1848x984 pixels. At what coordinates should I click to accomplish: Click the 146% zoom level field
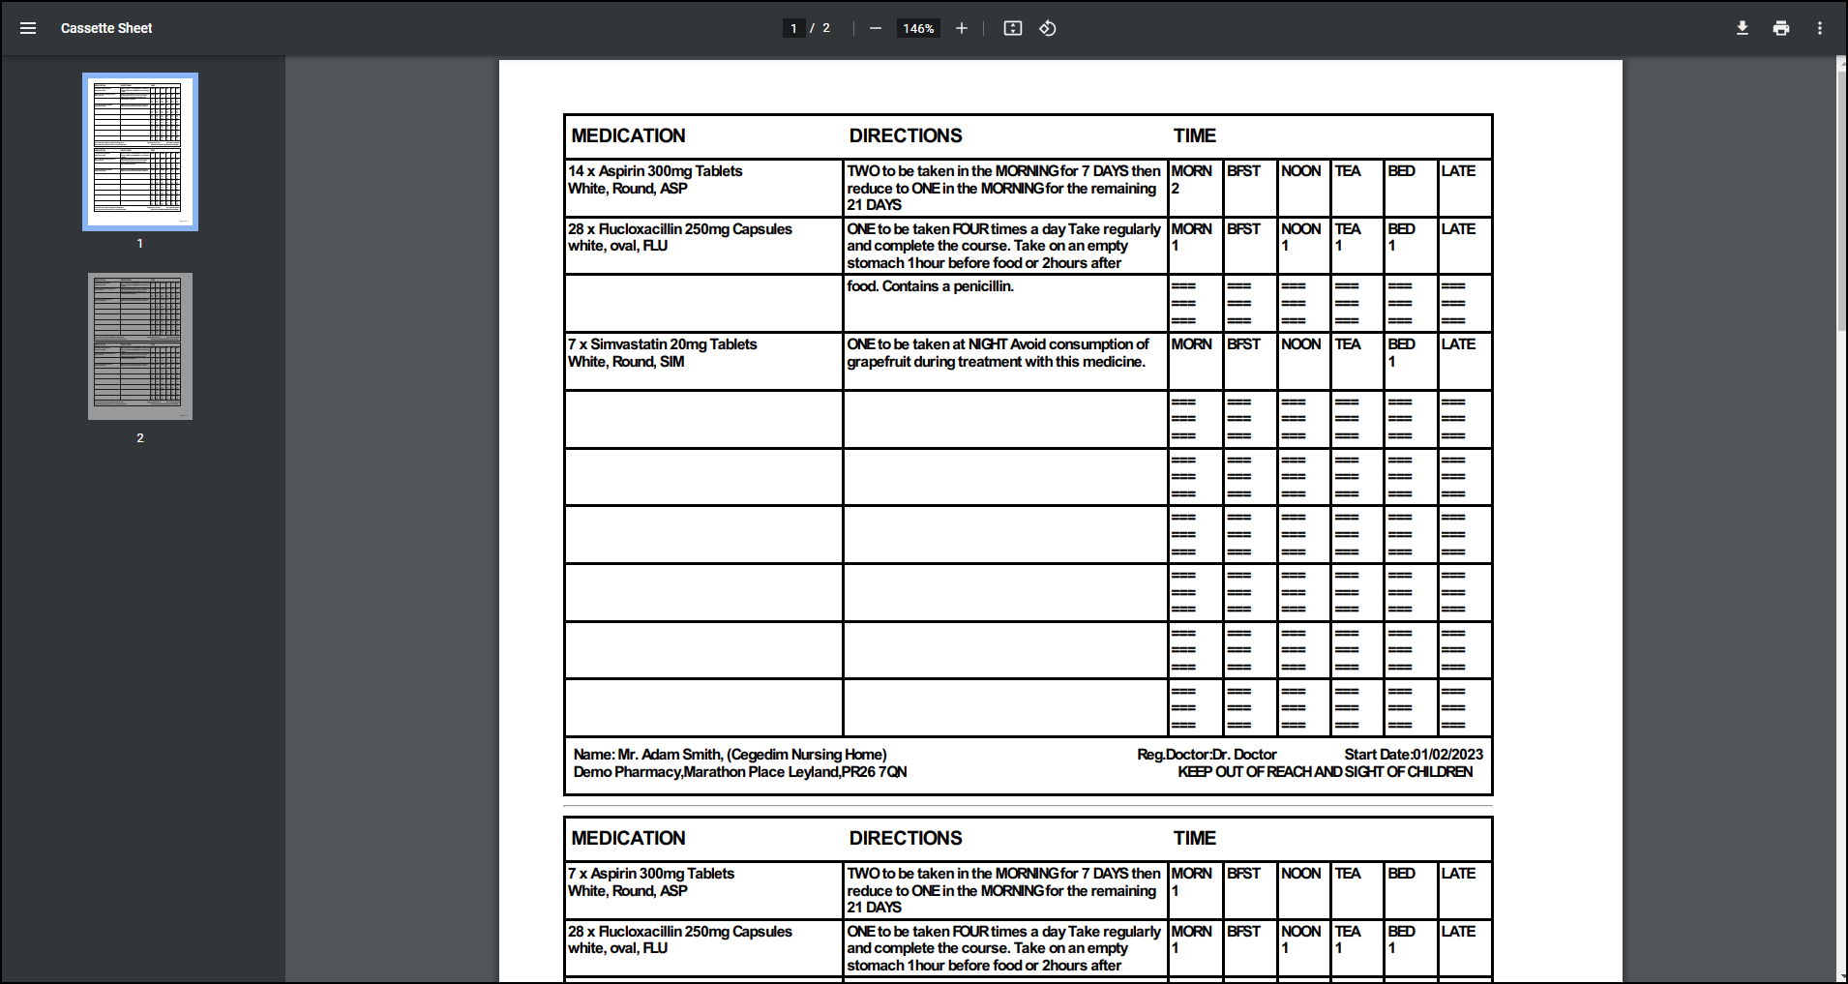coord(918,28)
